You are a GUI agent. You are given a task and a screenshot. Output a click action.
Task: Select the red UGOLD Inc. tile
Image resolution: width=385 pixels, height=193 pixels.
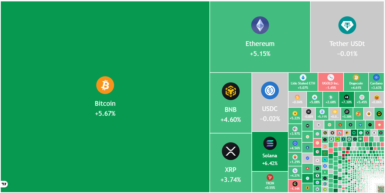click(330, 82)
